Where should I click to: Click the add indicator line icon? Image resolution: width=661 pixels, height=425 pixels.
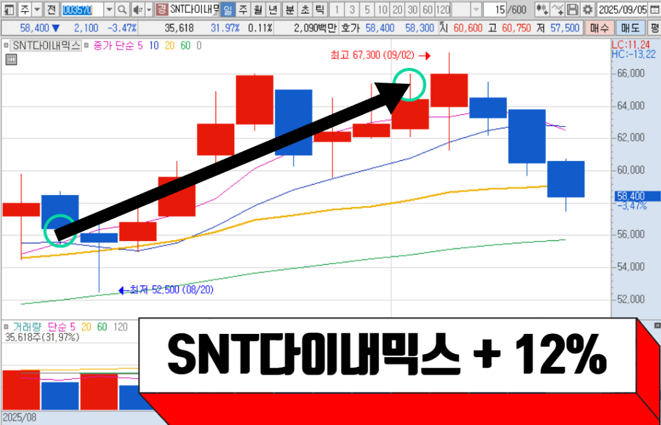click(x=555, y=10)
